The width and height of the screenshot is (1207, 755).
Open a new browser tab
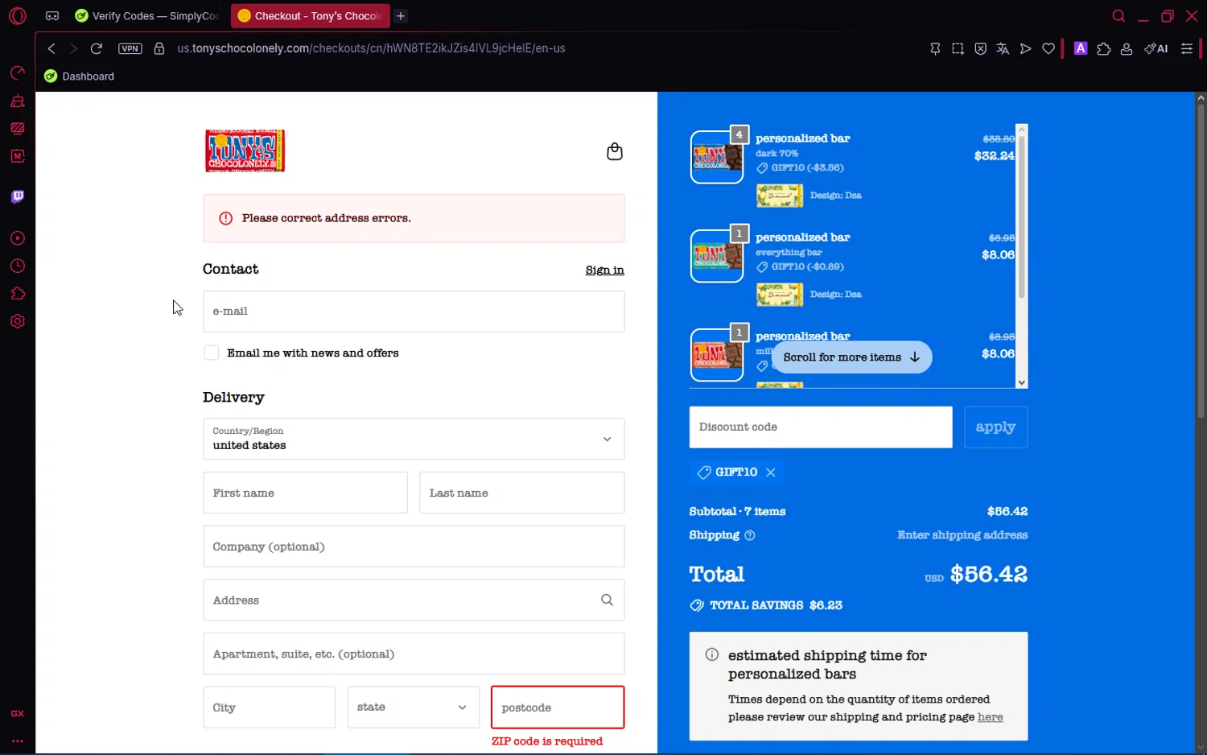(x=401, y=16)
